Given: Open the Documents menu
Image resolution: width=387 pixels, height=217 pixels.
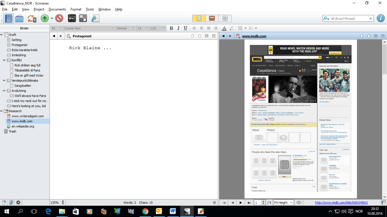Looking at the screenshot, I should 57,9.
